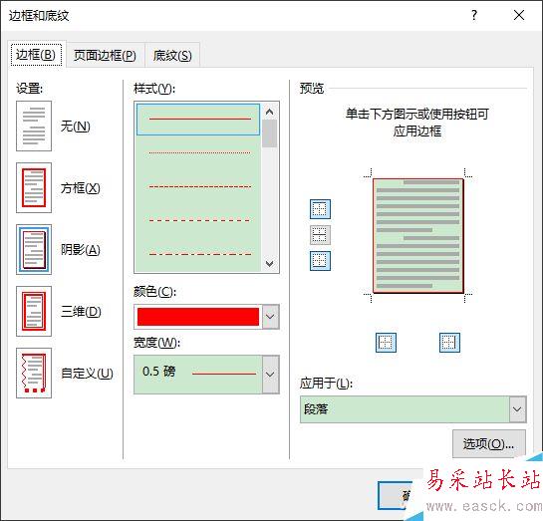The height and width of the screenshot is (521, 543).
Task: Toggle the top border button in preview
Action: pyautogui.click(x=320, y=209)
